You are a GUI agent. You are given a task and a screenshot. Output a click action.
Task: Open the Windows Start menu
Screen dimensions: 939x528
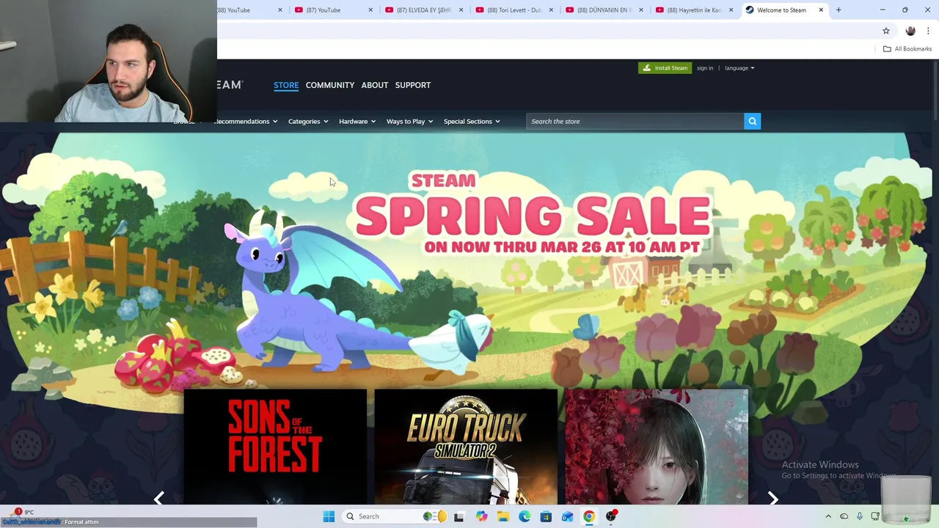pyautogui.click(x=329, y=516)
